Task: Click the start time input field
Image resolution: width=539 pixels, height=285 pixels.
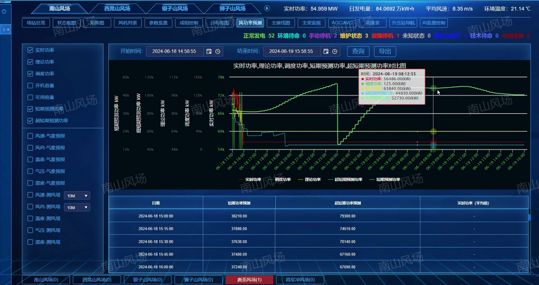Action: point(175,51)
